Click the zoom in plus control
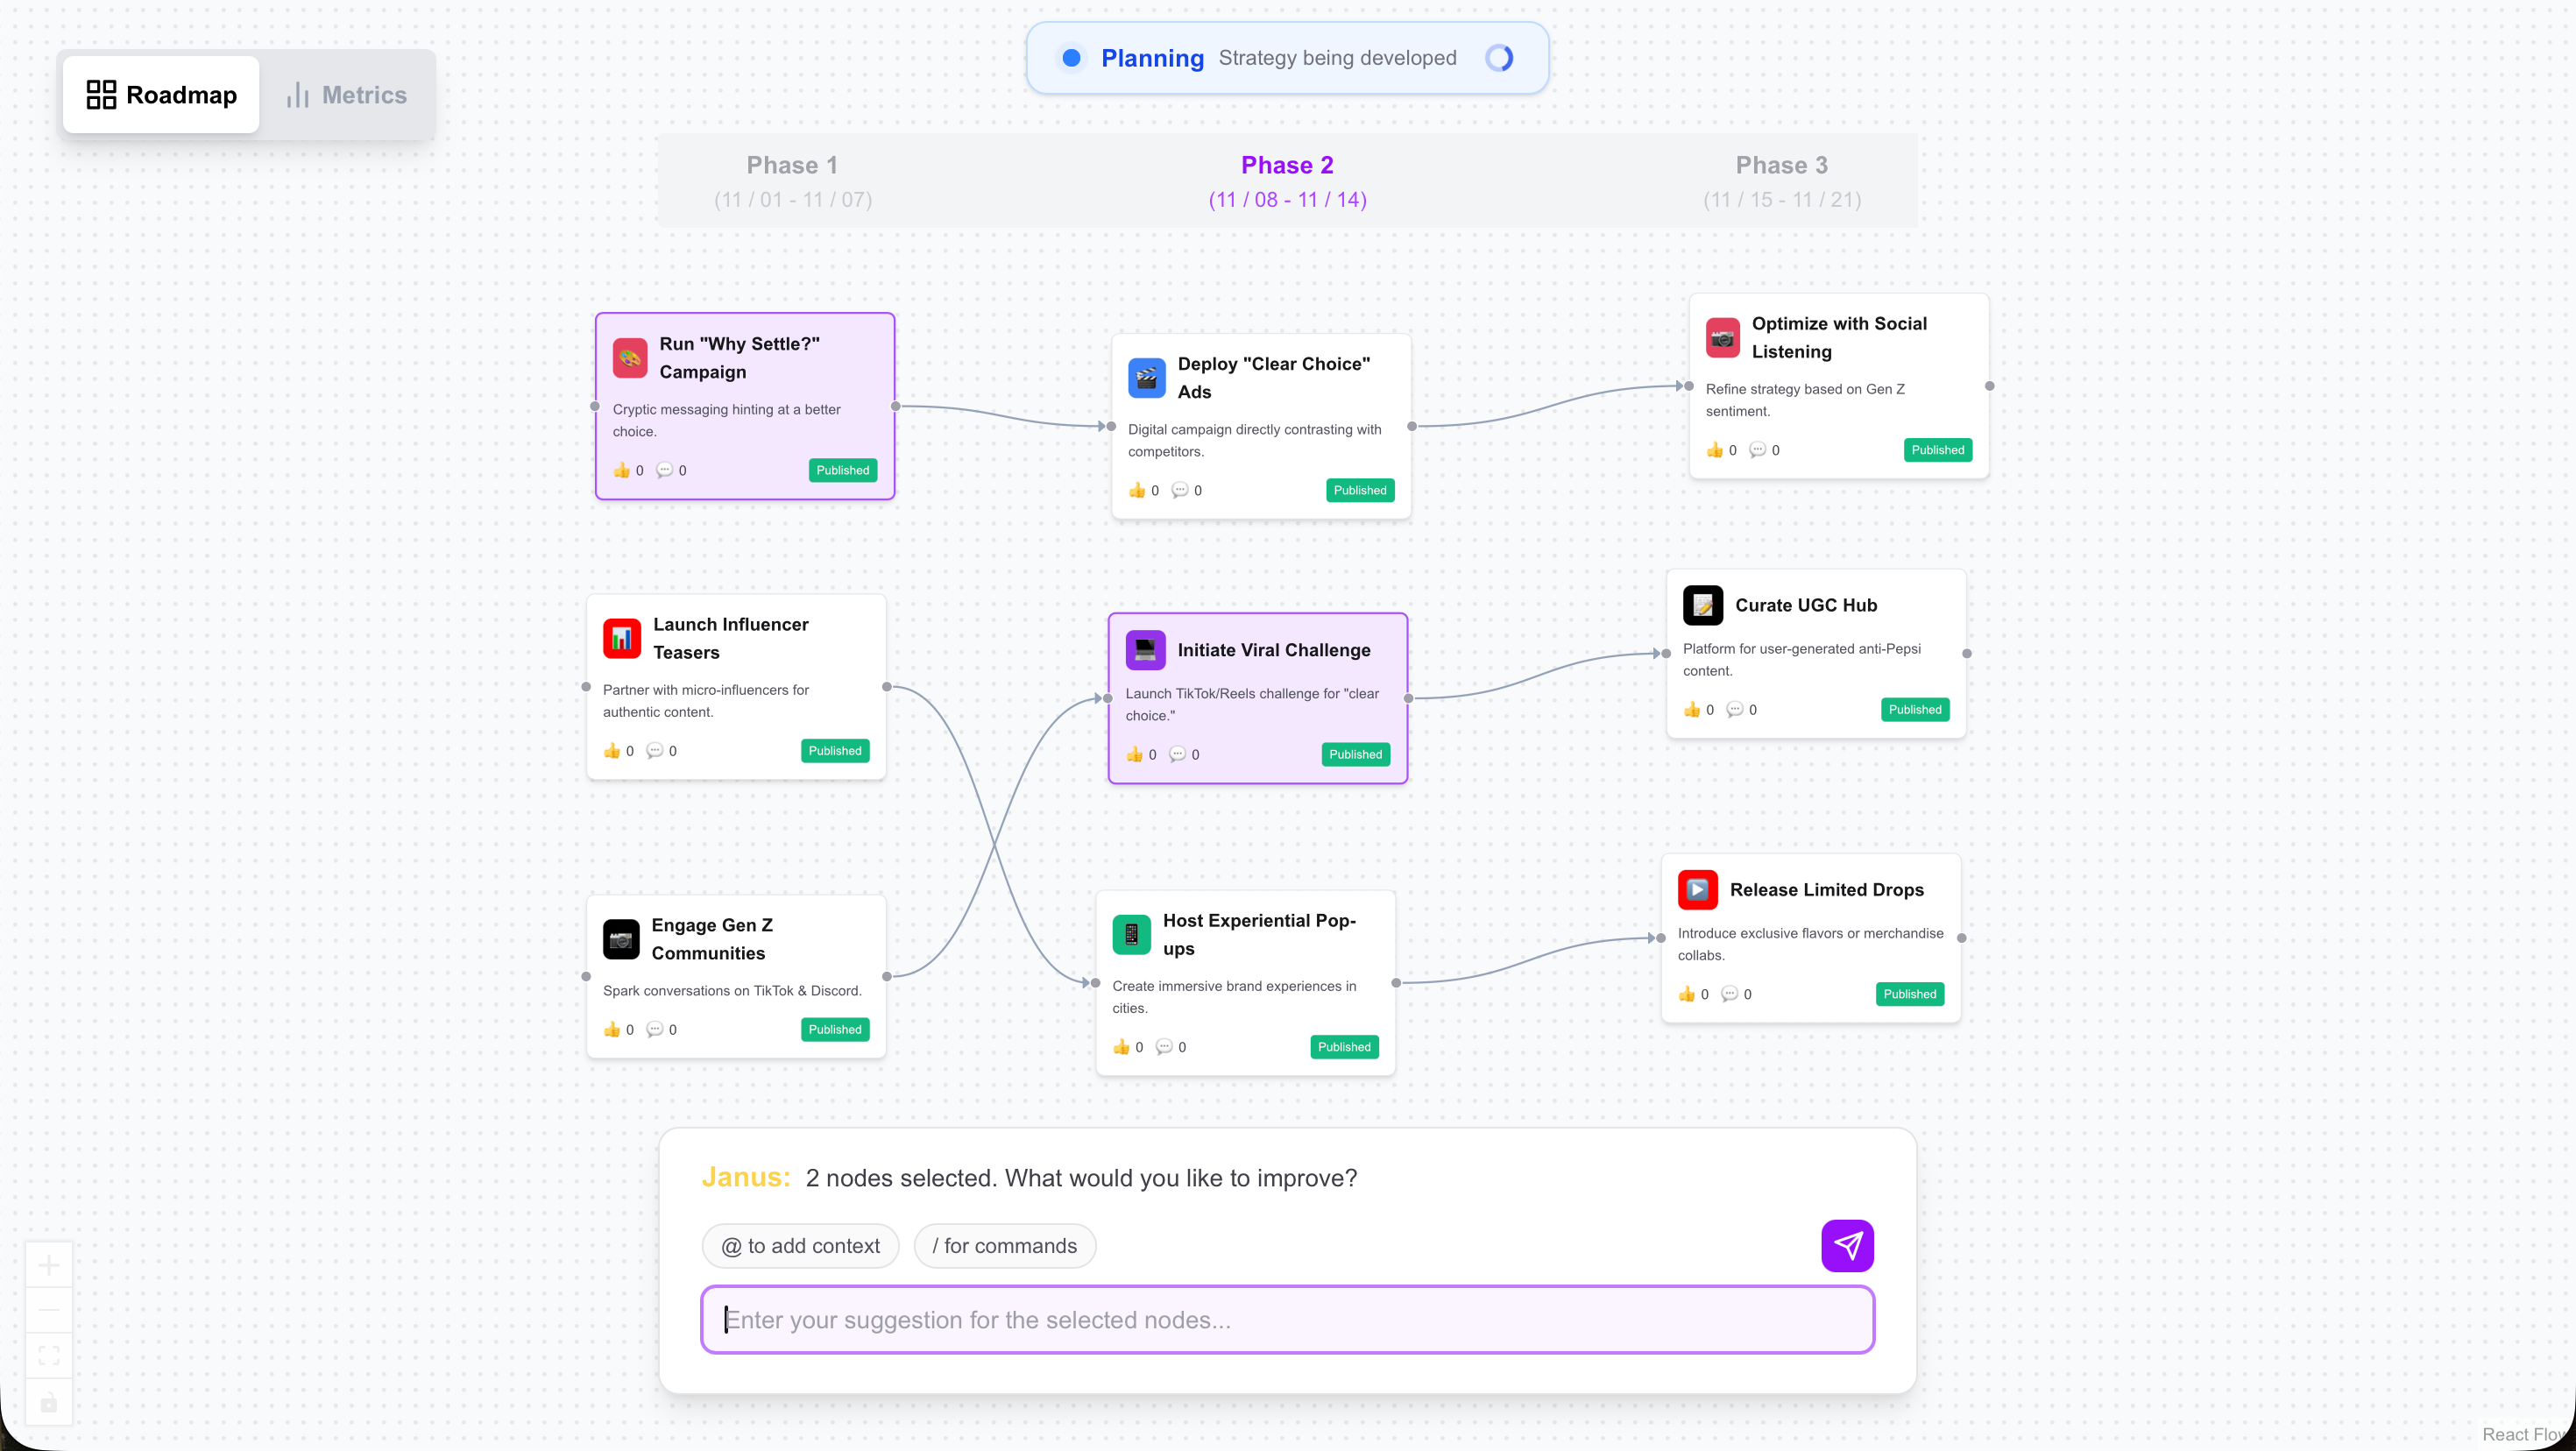2576x1451 pixels. pyautogui.click(x=49, y=1266)
